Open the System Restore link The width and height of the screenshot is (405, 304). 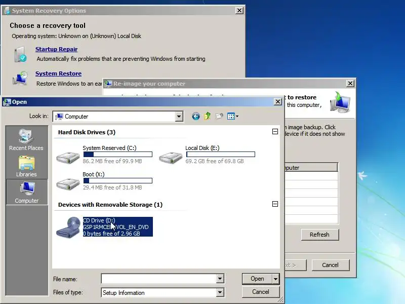58,73
